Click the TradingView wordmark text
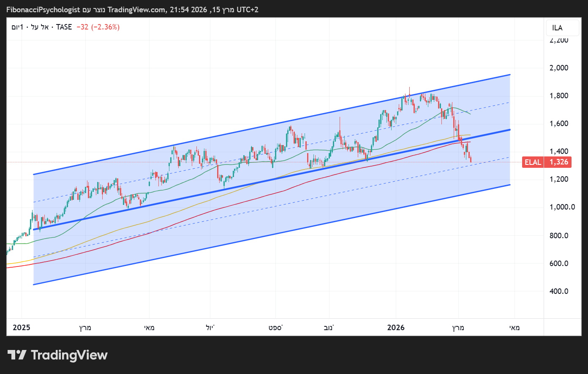 [x=69, y=355]
